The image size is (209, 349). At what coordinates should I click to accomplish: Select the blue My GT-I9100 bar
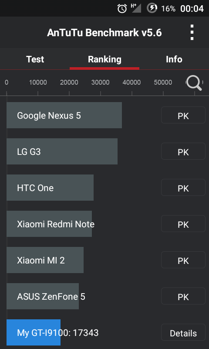(34, 332)
